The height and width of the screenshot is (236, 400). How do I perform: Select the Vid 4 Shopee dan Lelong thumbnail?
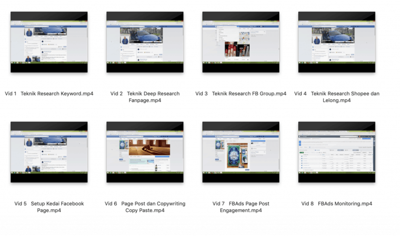336,42
